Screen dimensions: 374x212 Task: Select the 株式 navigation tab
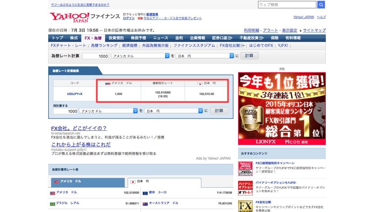coord(74,38)
